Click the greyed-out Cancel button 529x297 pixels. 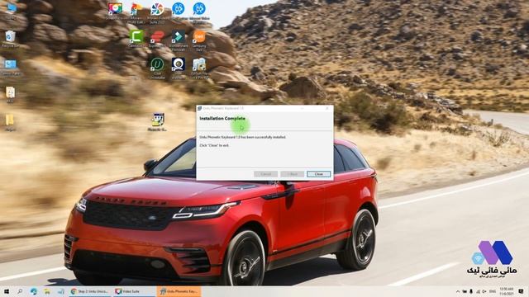(x=266, y=174)
